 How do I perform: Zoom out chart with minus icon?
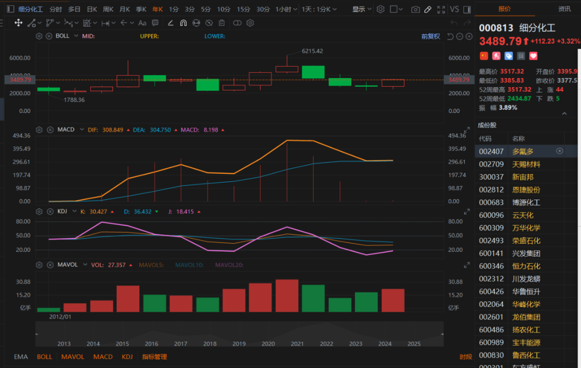[x=459, y=37]
